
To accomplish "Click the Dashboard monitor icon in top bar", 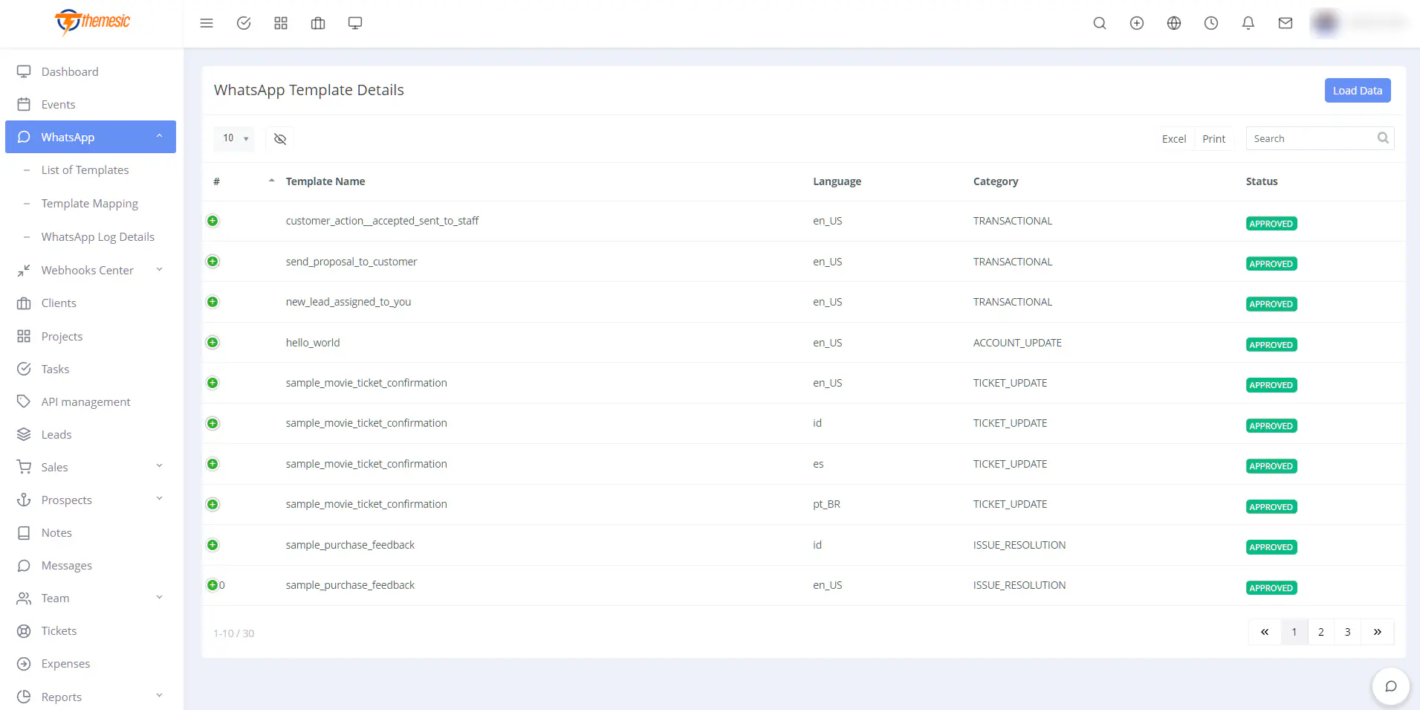I will tap(355, 23).
